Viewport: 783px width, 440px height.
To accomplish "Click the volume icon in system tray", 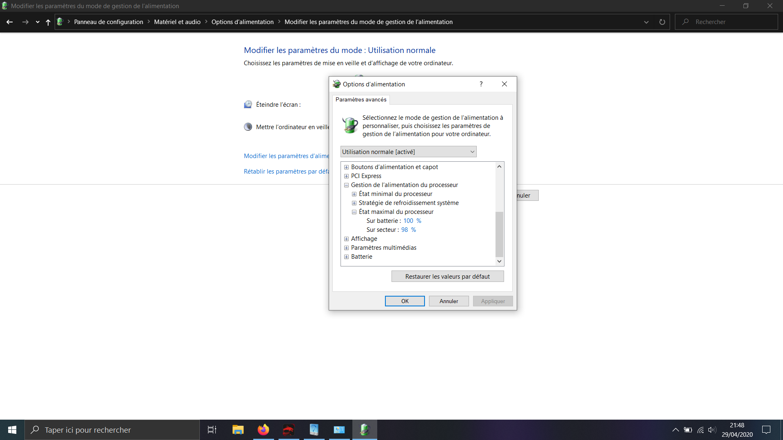I will coord(712,430).
